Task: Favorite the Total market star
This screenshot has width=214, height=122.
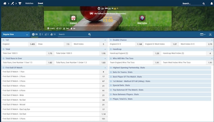Action: tap(3, 49)
